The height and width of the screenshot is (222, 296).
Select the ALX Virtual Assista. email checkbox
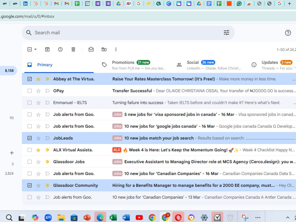click(x=29, y=150)
